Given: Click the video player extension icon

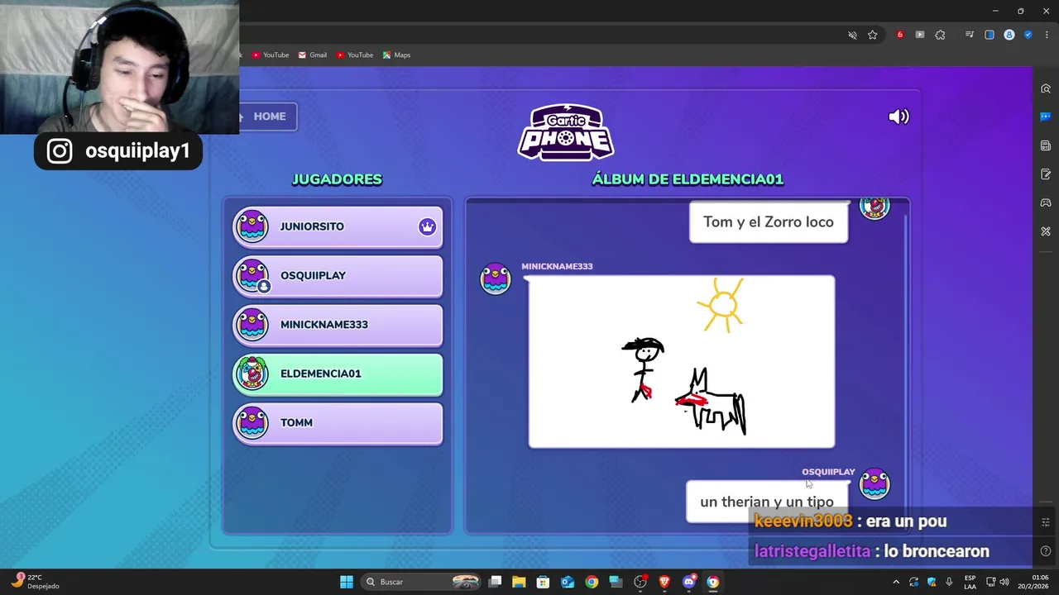Looking at the screenshot, I should [919, 35].
